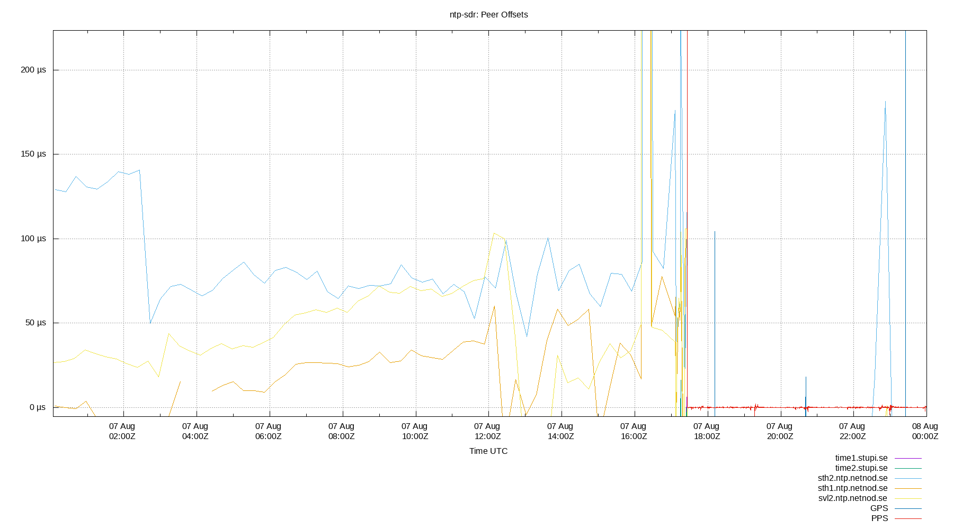Click the chart title 'ntp-sdr: Peer Offsets'
Screen dimensions: 980x529
coord(488,15)
